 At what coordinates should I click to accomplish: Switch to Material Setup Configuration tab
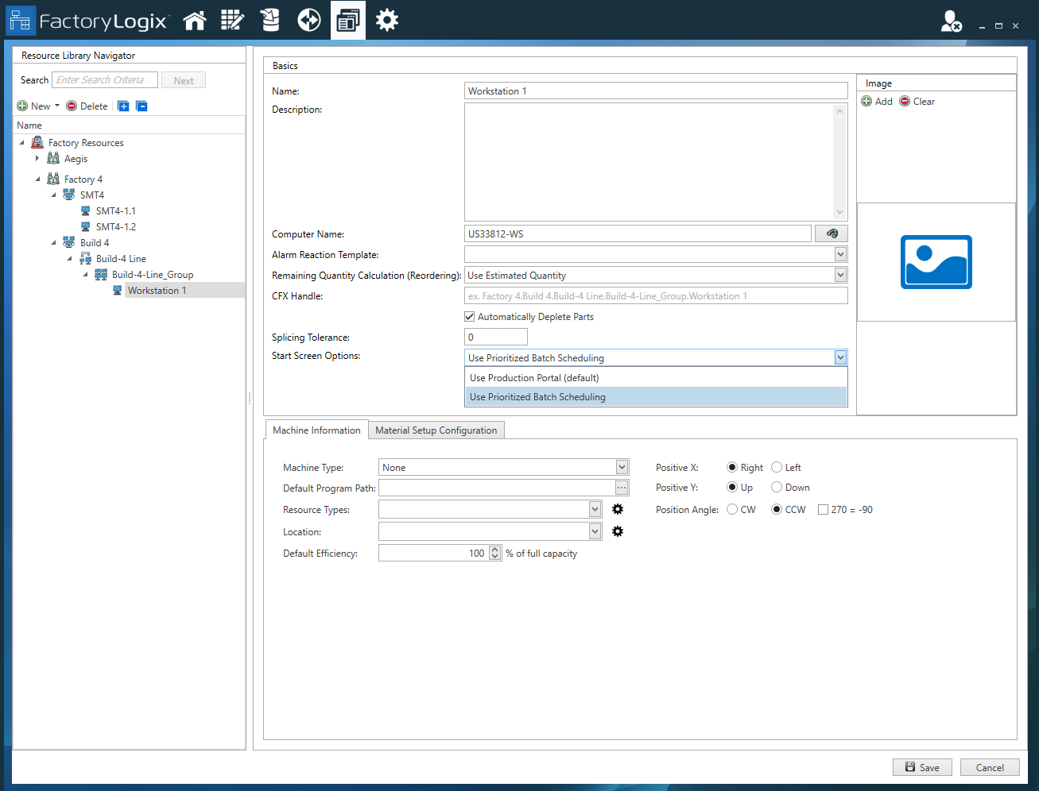[436, 430]
